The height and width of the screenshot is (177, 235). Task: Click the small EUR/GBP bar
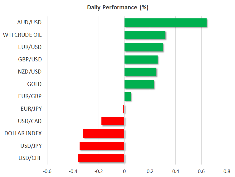point(128,97)
